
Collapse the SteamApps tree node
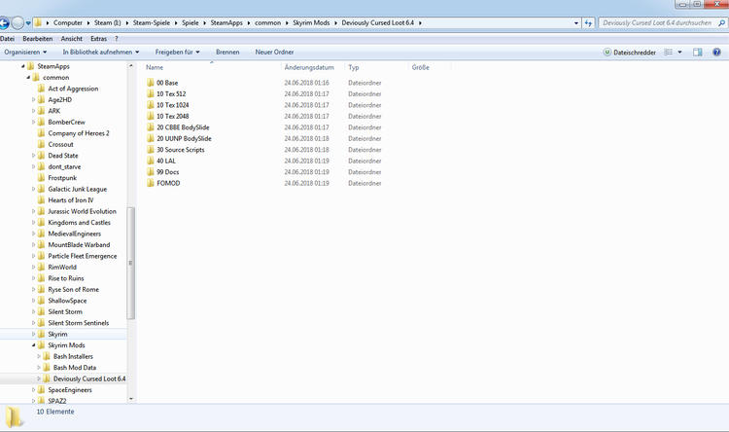tap(22, 66)
